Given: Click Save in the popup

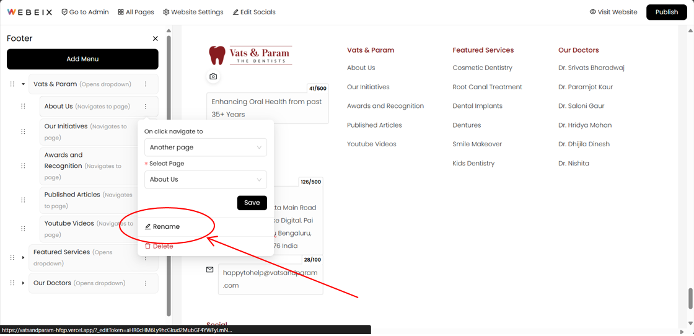Looking at the screenshot, I should point(252,203).
